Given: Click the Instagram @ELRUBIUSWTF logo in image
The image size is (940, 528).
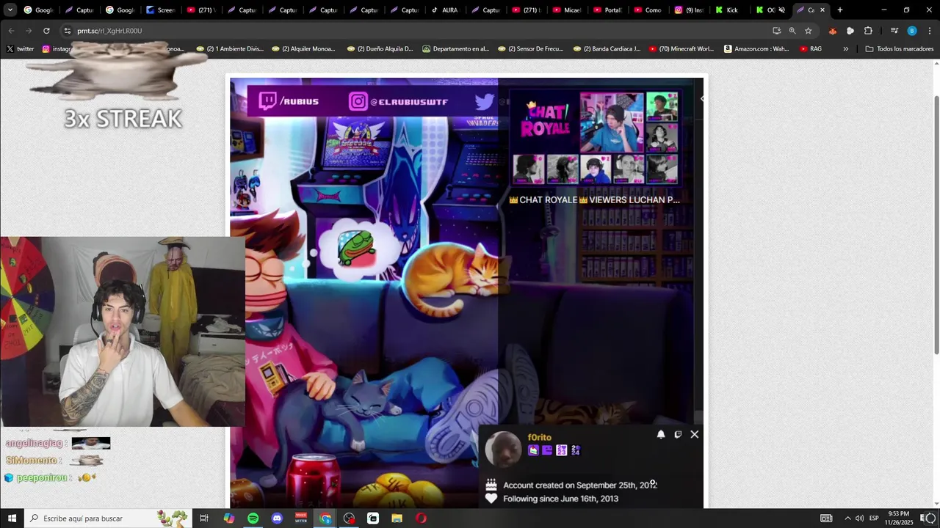Looking at the screenshot, I should pyautogui.click(x=398, y=101).
